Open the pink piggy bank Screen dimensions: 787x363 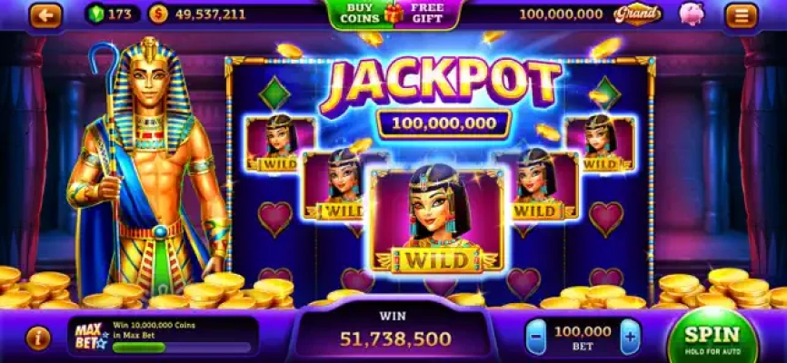pyautogui.click(x=692, y=14)
